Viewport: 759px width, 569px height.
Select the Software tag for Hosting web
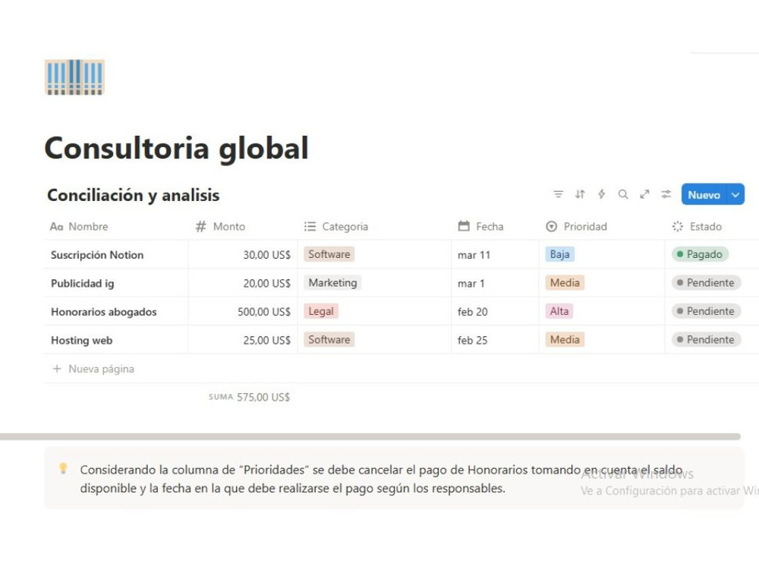(x=329, y=340)
